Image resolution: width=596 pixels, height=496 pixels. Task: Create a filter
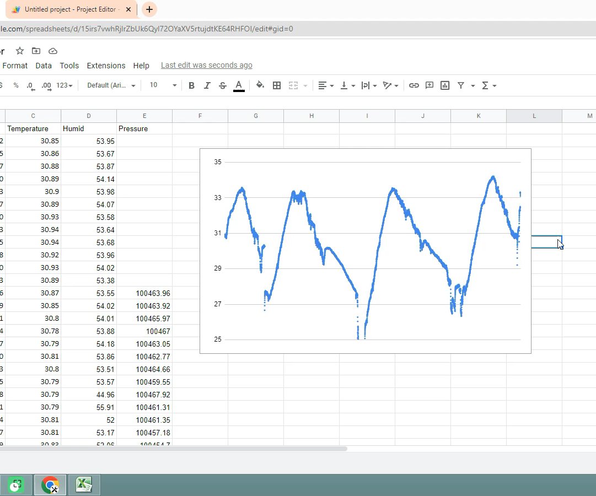pyautogui.click(x=461, y=85)
